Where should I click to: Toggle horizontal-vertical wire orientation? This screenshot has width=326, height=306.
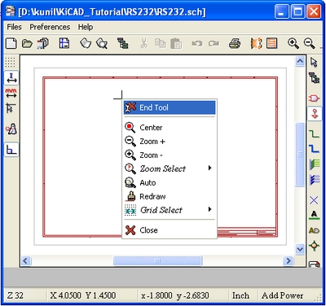(11, 150)
